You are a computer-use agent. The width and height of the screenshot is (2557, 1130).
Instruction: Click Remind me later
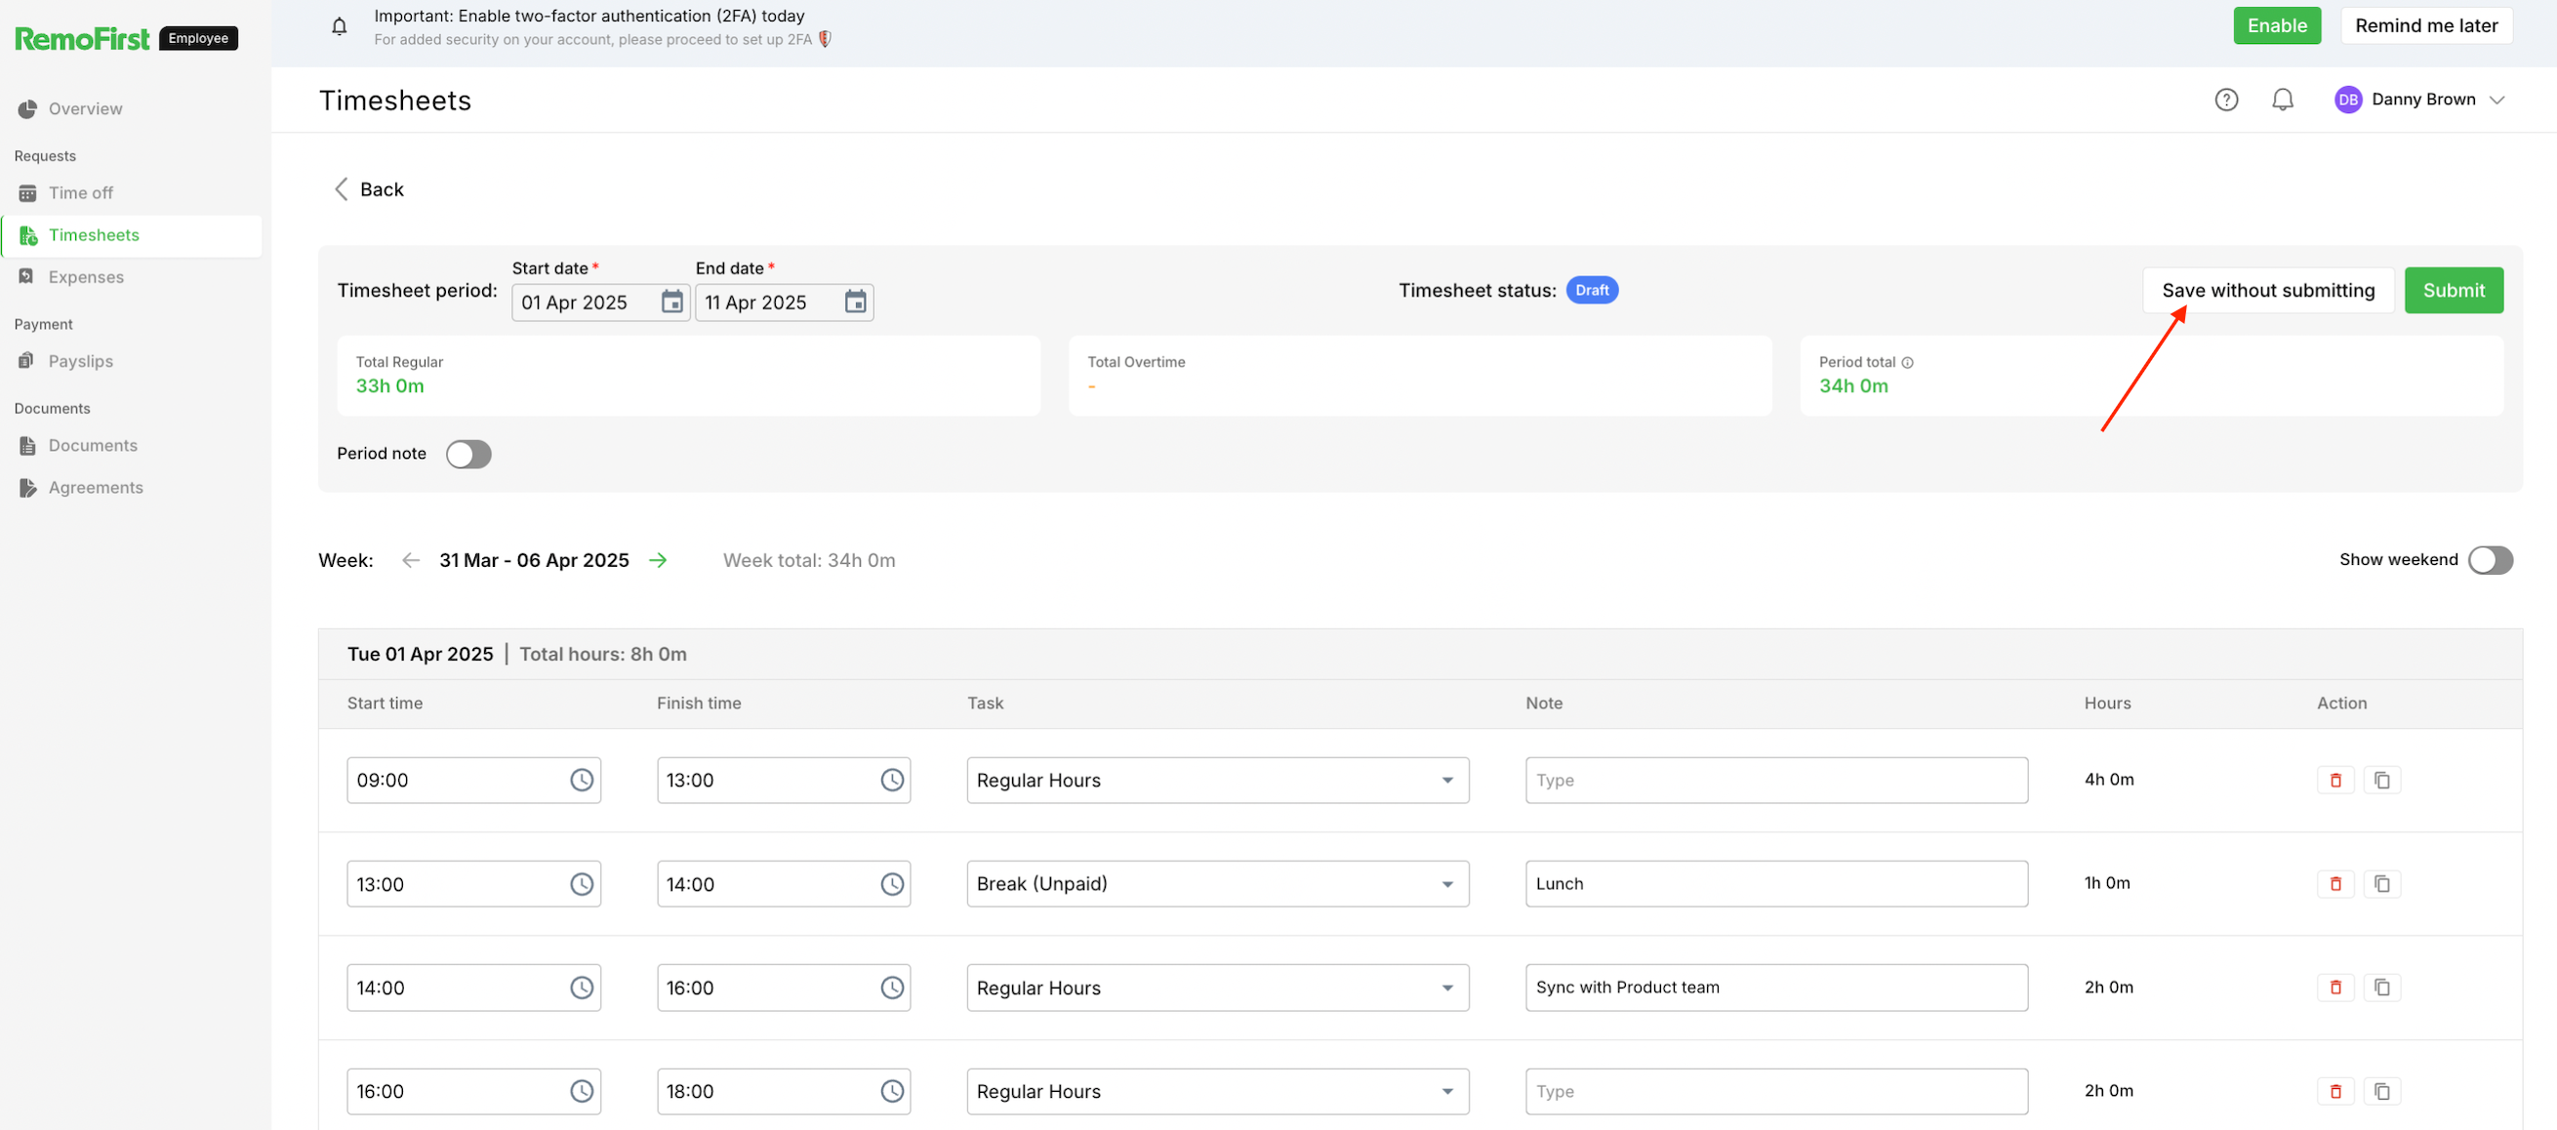click(2426, 25)
